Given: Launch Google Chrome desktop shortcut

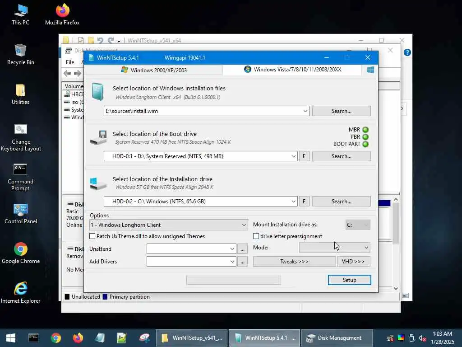Looking at the screenshot, I should (21, 253).
